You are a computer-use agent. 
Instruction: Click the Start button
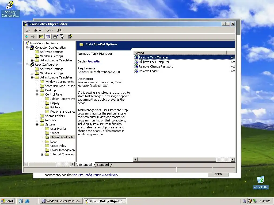point(7,201)
